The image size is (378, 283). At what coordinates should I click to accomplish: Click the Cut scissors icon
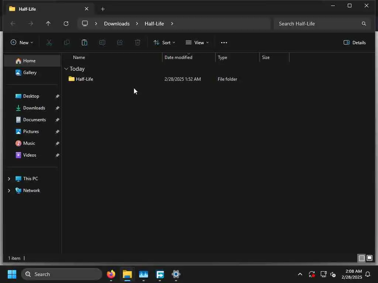click(x=49, y=43)
